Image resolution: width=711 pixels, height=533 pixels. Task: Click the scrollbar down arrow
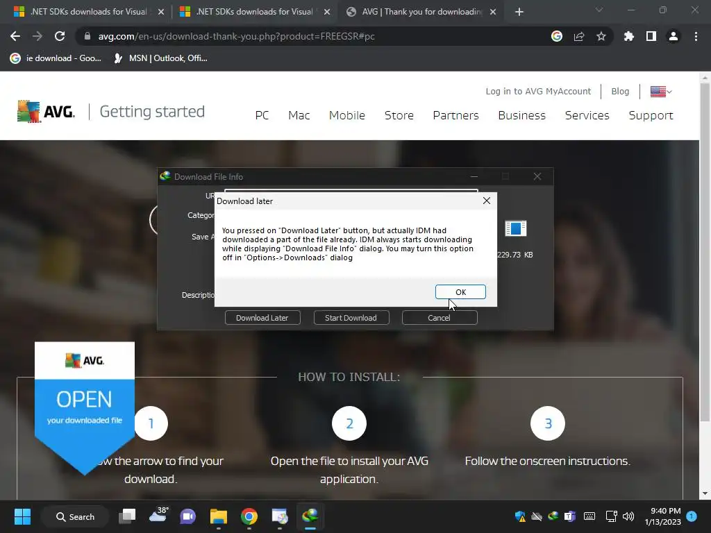[705, 493]
